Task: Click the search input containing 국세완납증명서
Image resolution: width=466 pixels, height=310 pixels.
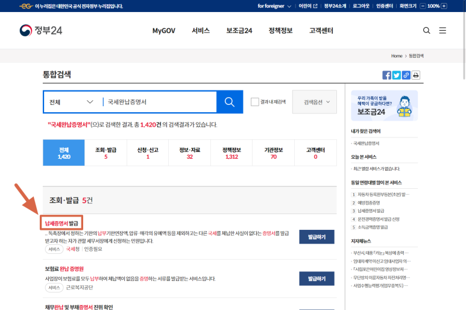Action: (160, 102)
